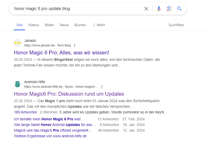The height and width of the screenshot is (147, 207).
Task: Click the date '27. Feb. 2024'
Action: 133,119
